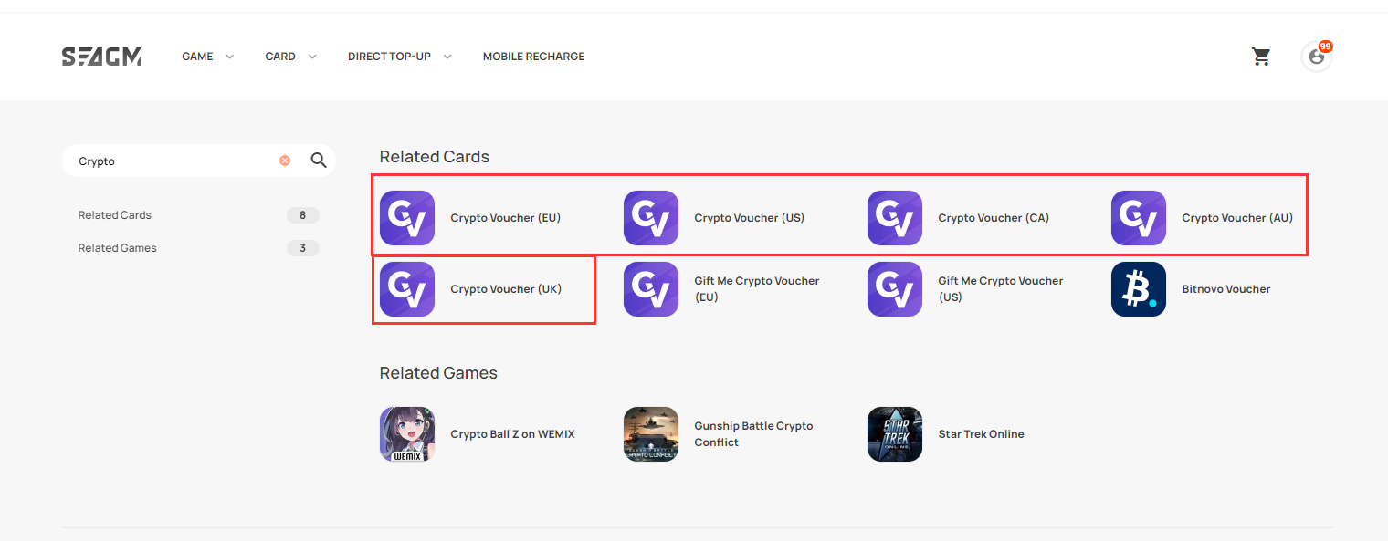
Task: Open Crypto Voucher (AU) link
Action: click(1237, 218)
